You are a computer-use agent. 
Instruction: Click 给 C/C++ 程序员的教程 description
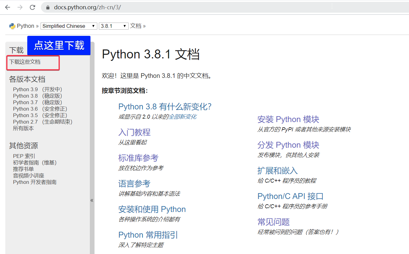tap(287, 180)
